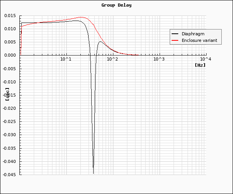The width and height of the screenshot is (233, 194).
Task: Click the 0.000 y-axis tick label
Action: pyautogui.click(x=10, y=55)
